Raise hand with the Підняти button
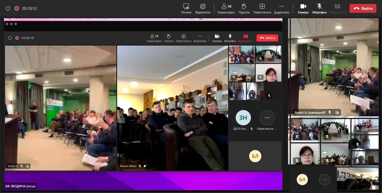 pos(244,8)
